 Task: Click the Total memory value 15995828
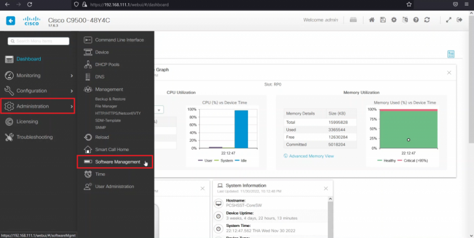coord(338,122)
